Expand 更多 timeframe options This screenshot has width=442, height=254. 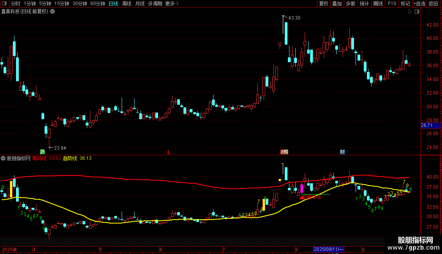pos(172,4)
